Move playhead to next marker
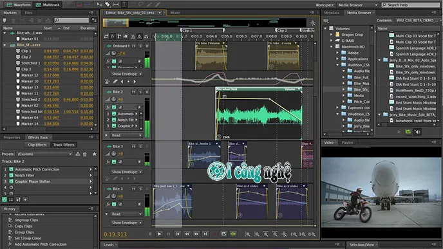Screen dimensions: 443x249 (205, 234)
